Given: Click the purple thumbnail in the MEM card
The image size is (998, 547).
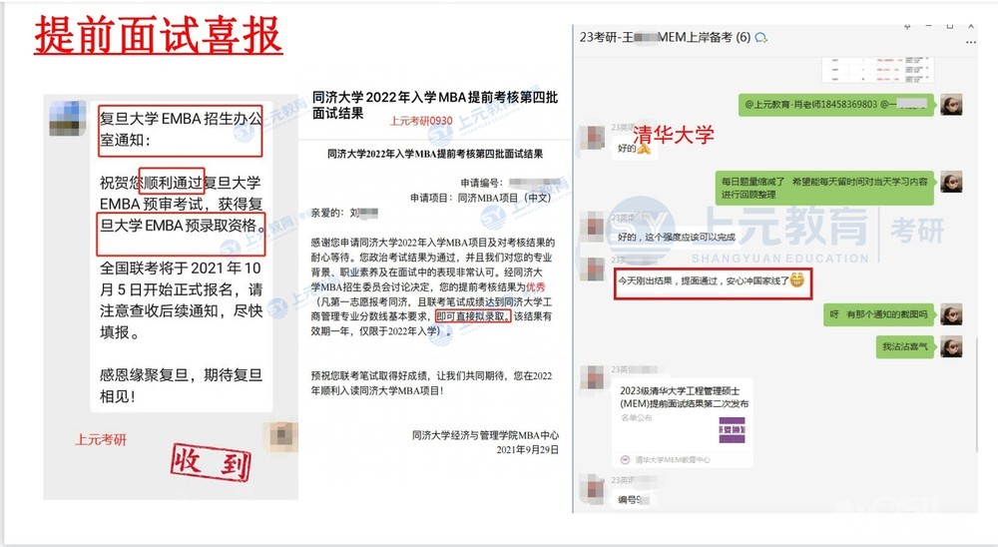Looking at the screenshot, I should click(x=732, y=430).
